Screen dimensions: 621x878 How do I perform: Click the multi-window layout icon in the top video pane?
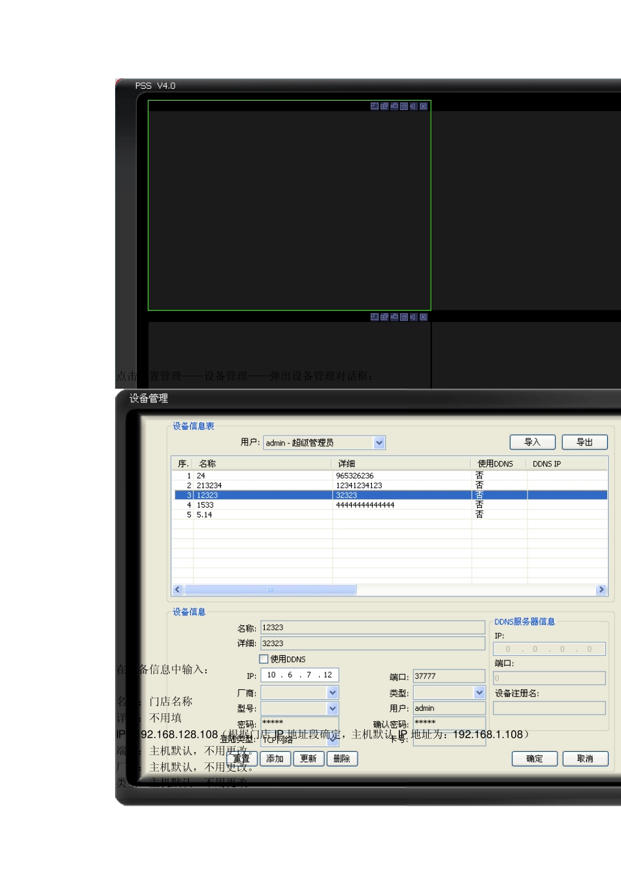pyautogui.click(x=384, y=106)
